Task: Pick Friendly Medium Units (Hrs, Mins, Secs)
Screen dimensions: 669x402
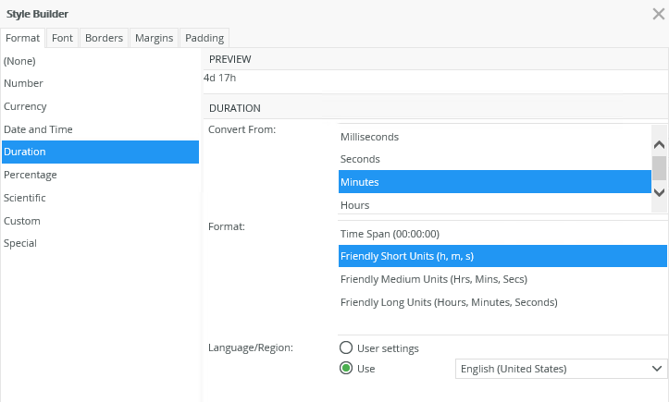Action: click(x=434, y=279)
